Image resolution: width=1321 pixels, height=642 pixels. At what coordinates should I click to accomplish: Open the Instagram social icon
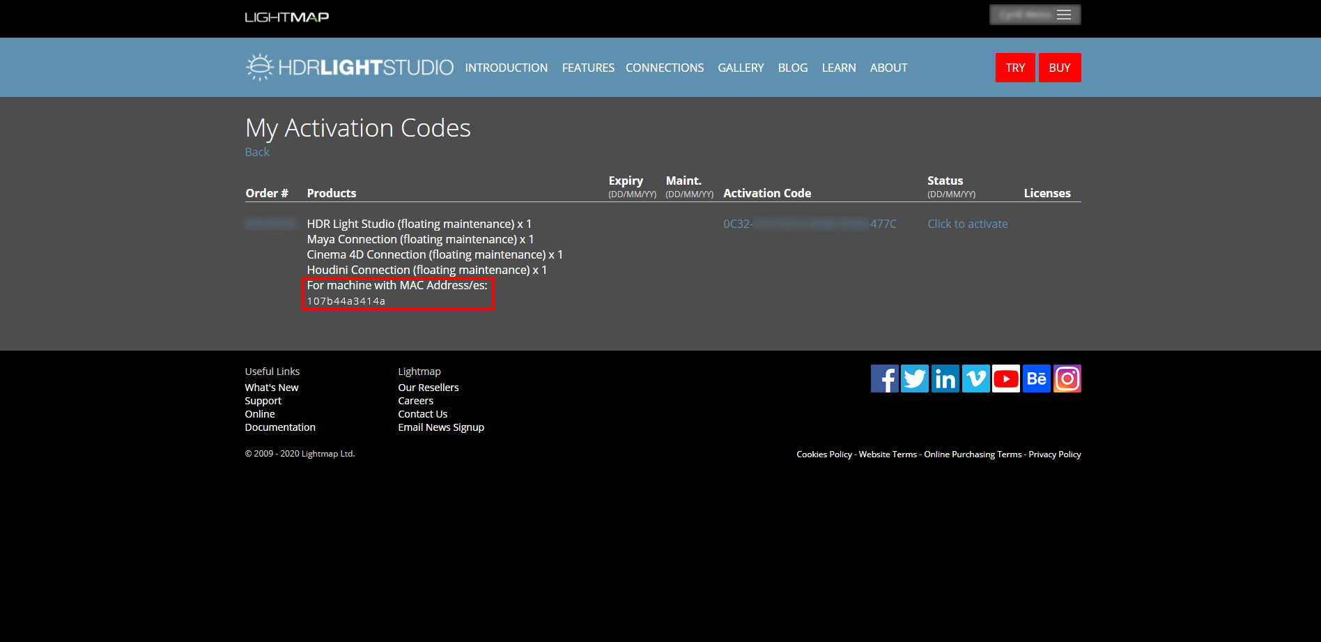(1067, 379)
